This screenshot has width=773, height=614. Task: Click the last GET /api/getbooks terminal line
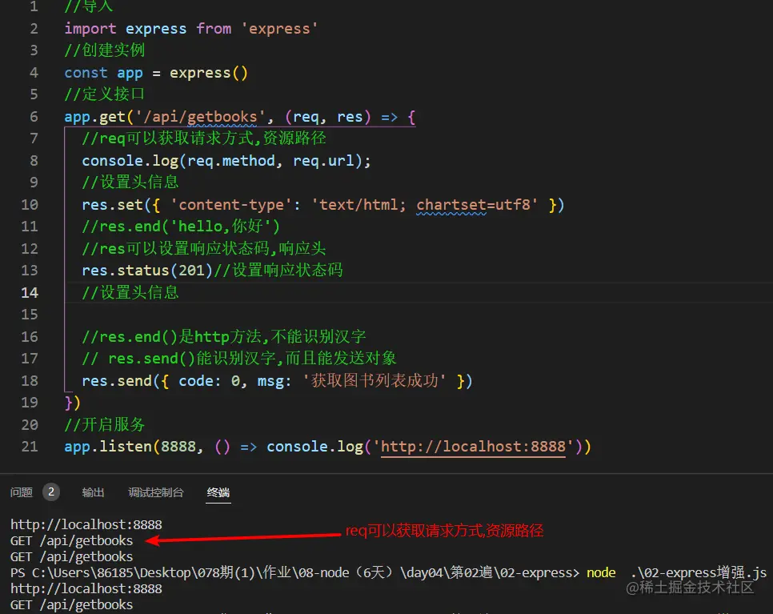(71, 604)
